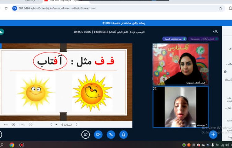Open the browser extensions puzzle icon

230,8
